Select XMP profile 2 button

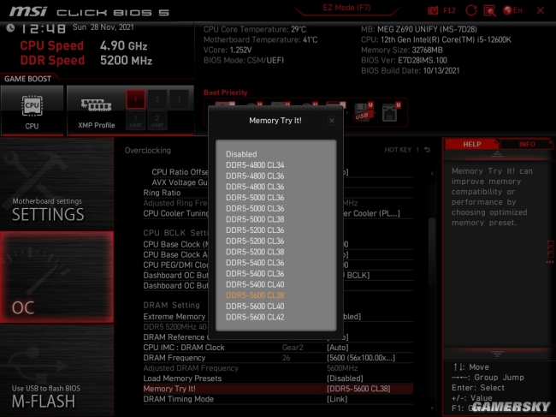pos(157,99)
